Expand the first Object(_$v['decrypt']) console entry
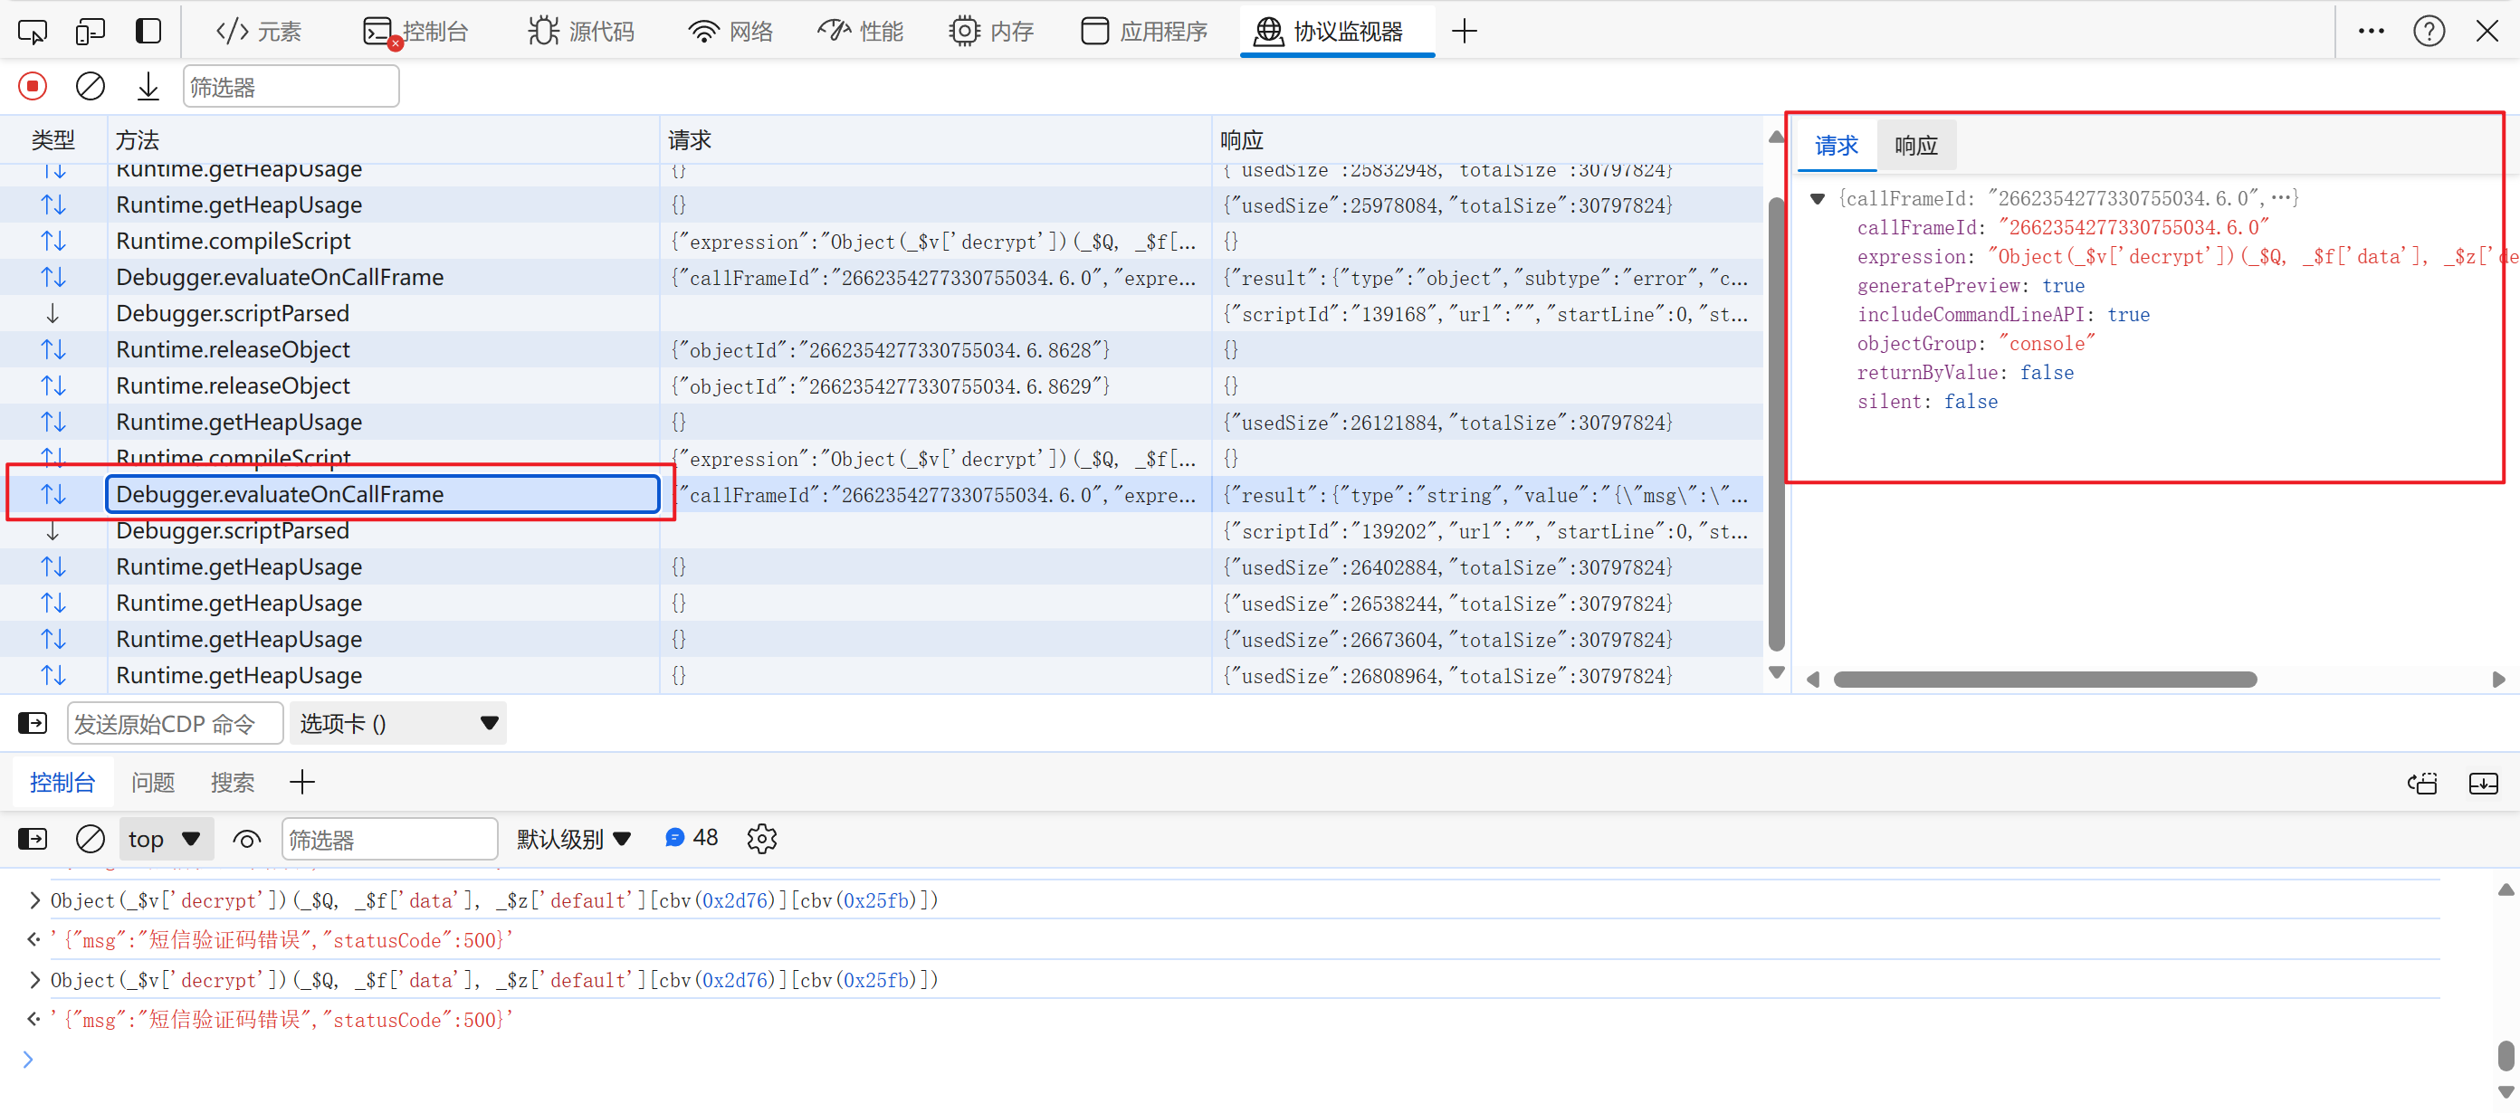This screenshot has width=2520, height=1113. click(35, 899)
